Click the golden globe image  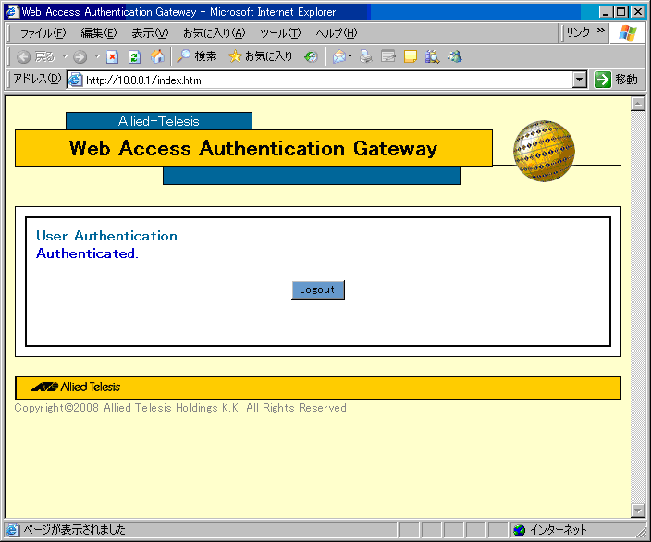(x=544, y=151)
